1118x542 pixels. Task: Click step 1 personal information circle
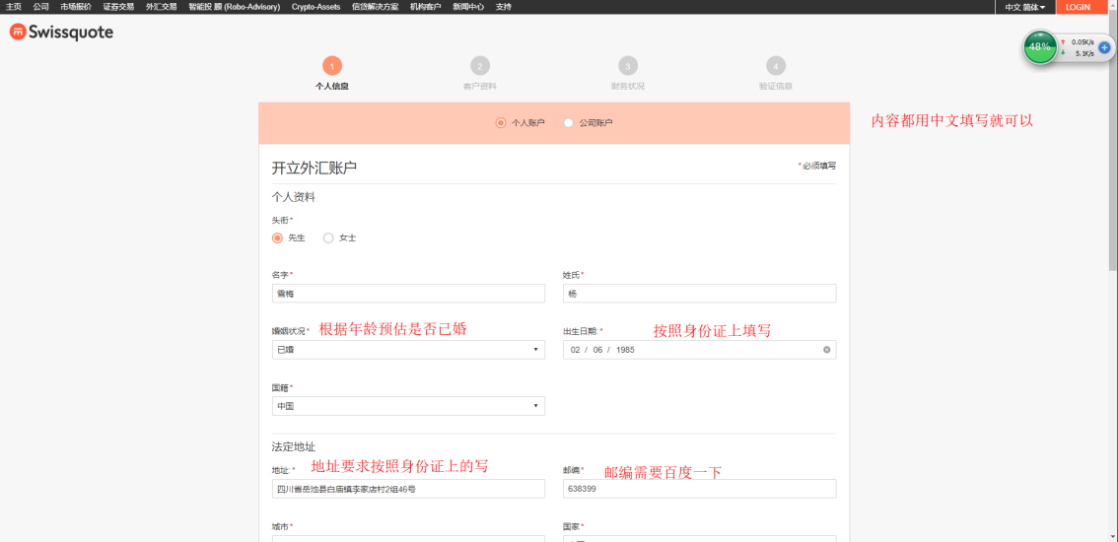pyautogui.click(x=332, y=66)
